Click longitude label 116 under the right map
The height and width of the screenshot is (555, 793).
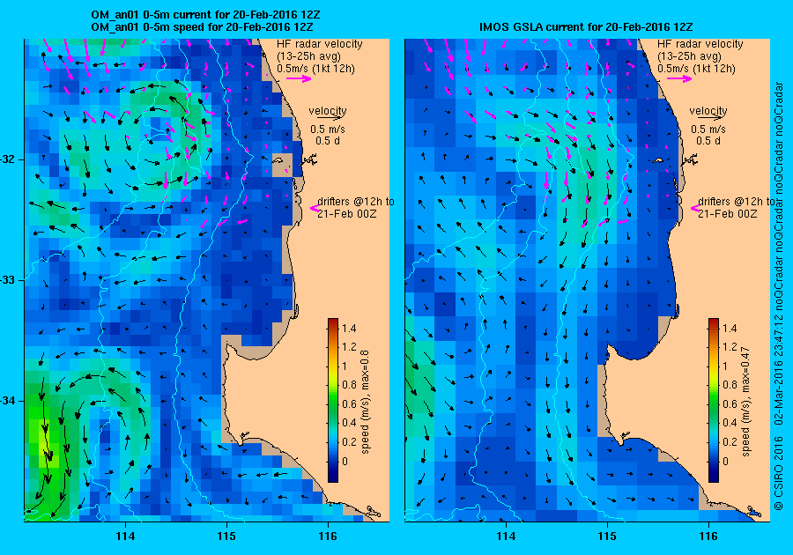coord(708,536)
